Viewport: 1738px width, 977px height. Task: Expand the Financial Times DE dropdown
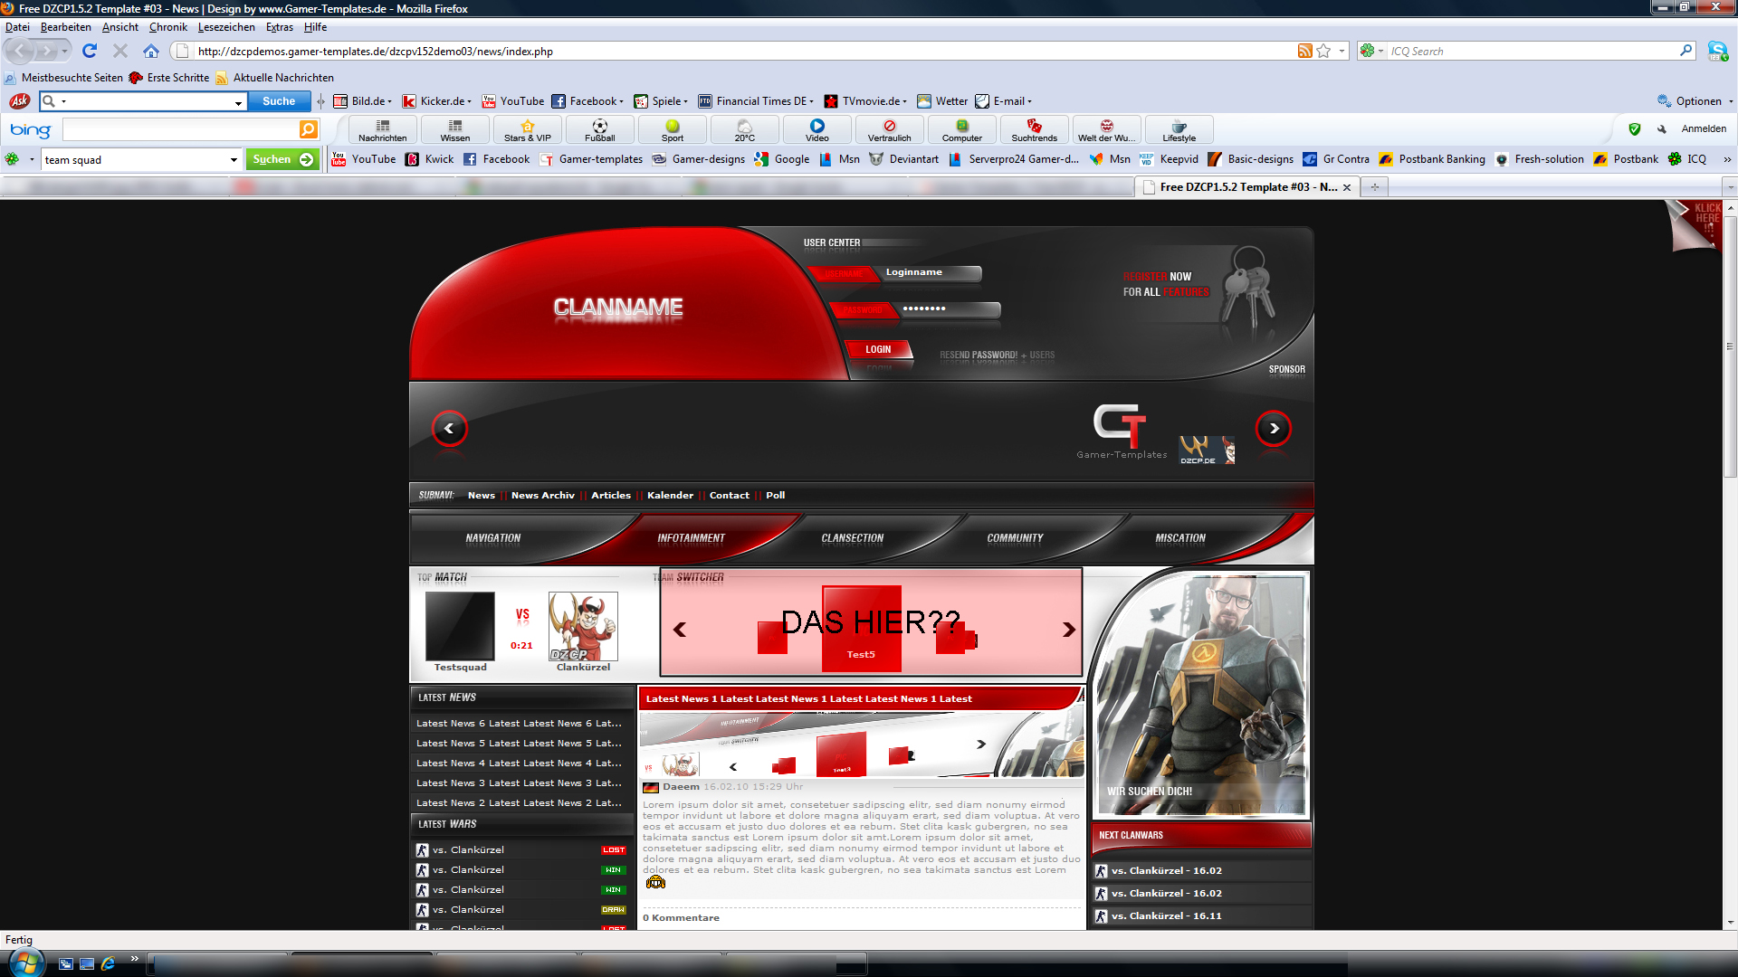(x=812, y=101)
